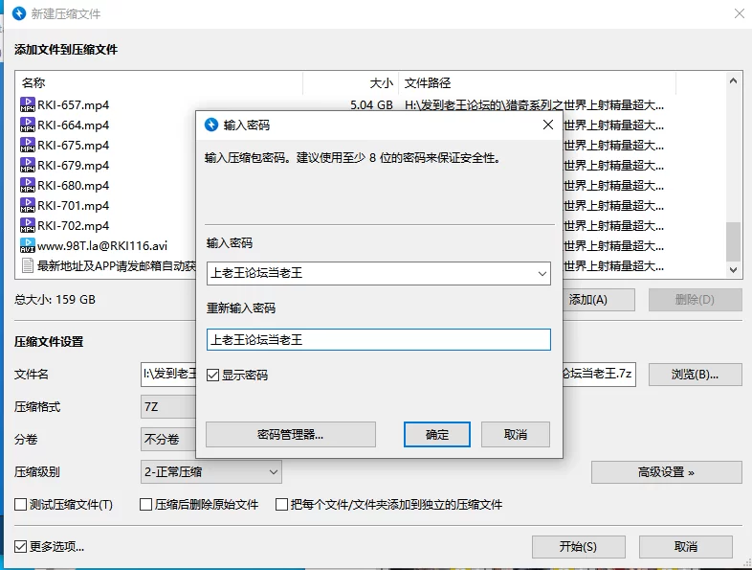752x570 pixels.
Task: Select the RKI-680.mp4 file name
Action: pos(73,186)
